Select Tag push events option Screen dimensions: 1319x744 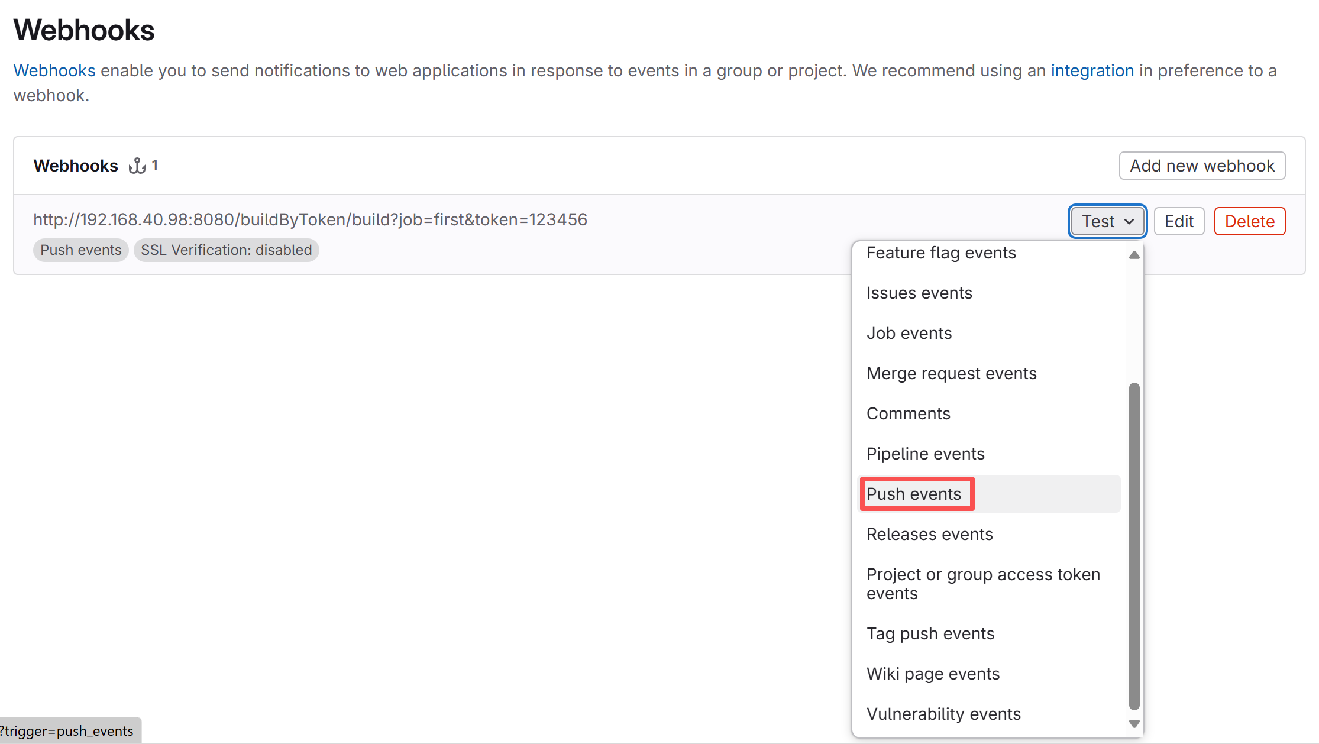click(930, 634)
